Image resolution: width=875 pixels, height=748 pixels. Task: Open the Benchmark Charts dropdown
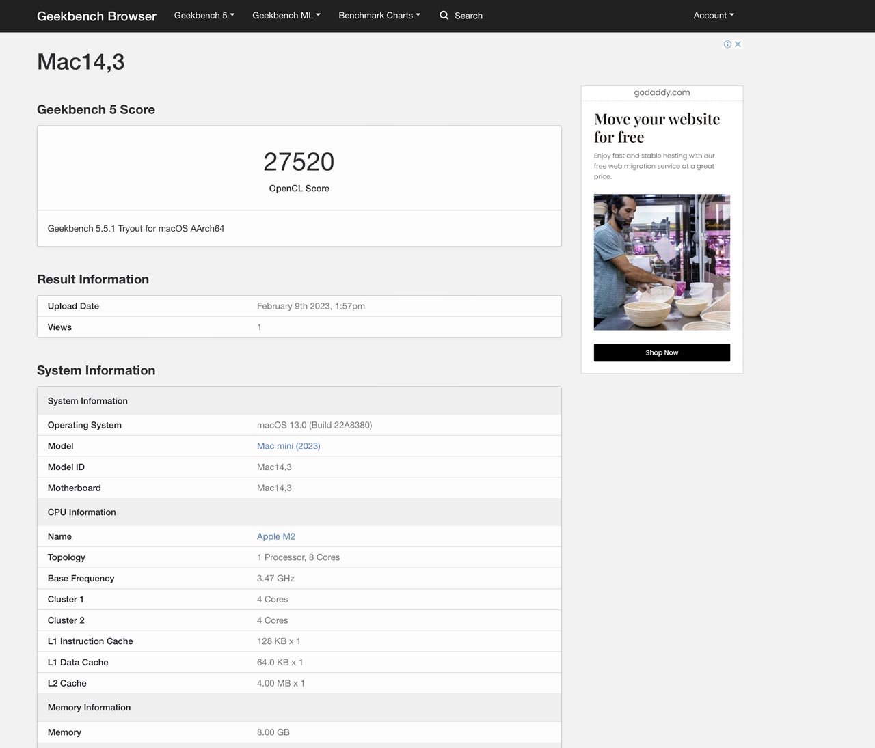pyautogui.click(x=379, y=15)
